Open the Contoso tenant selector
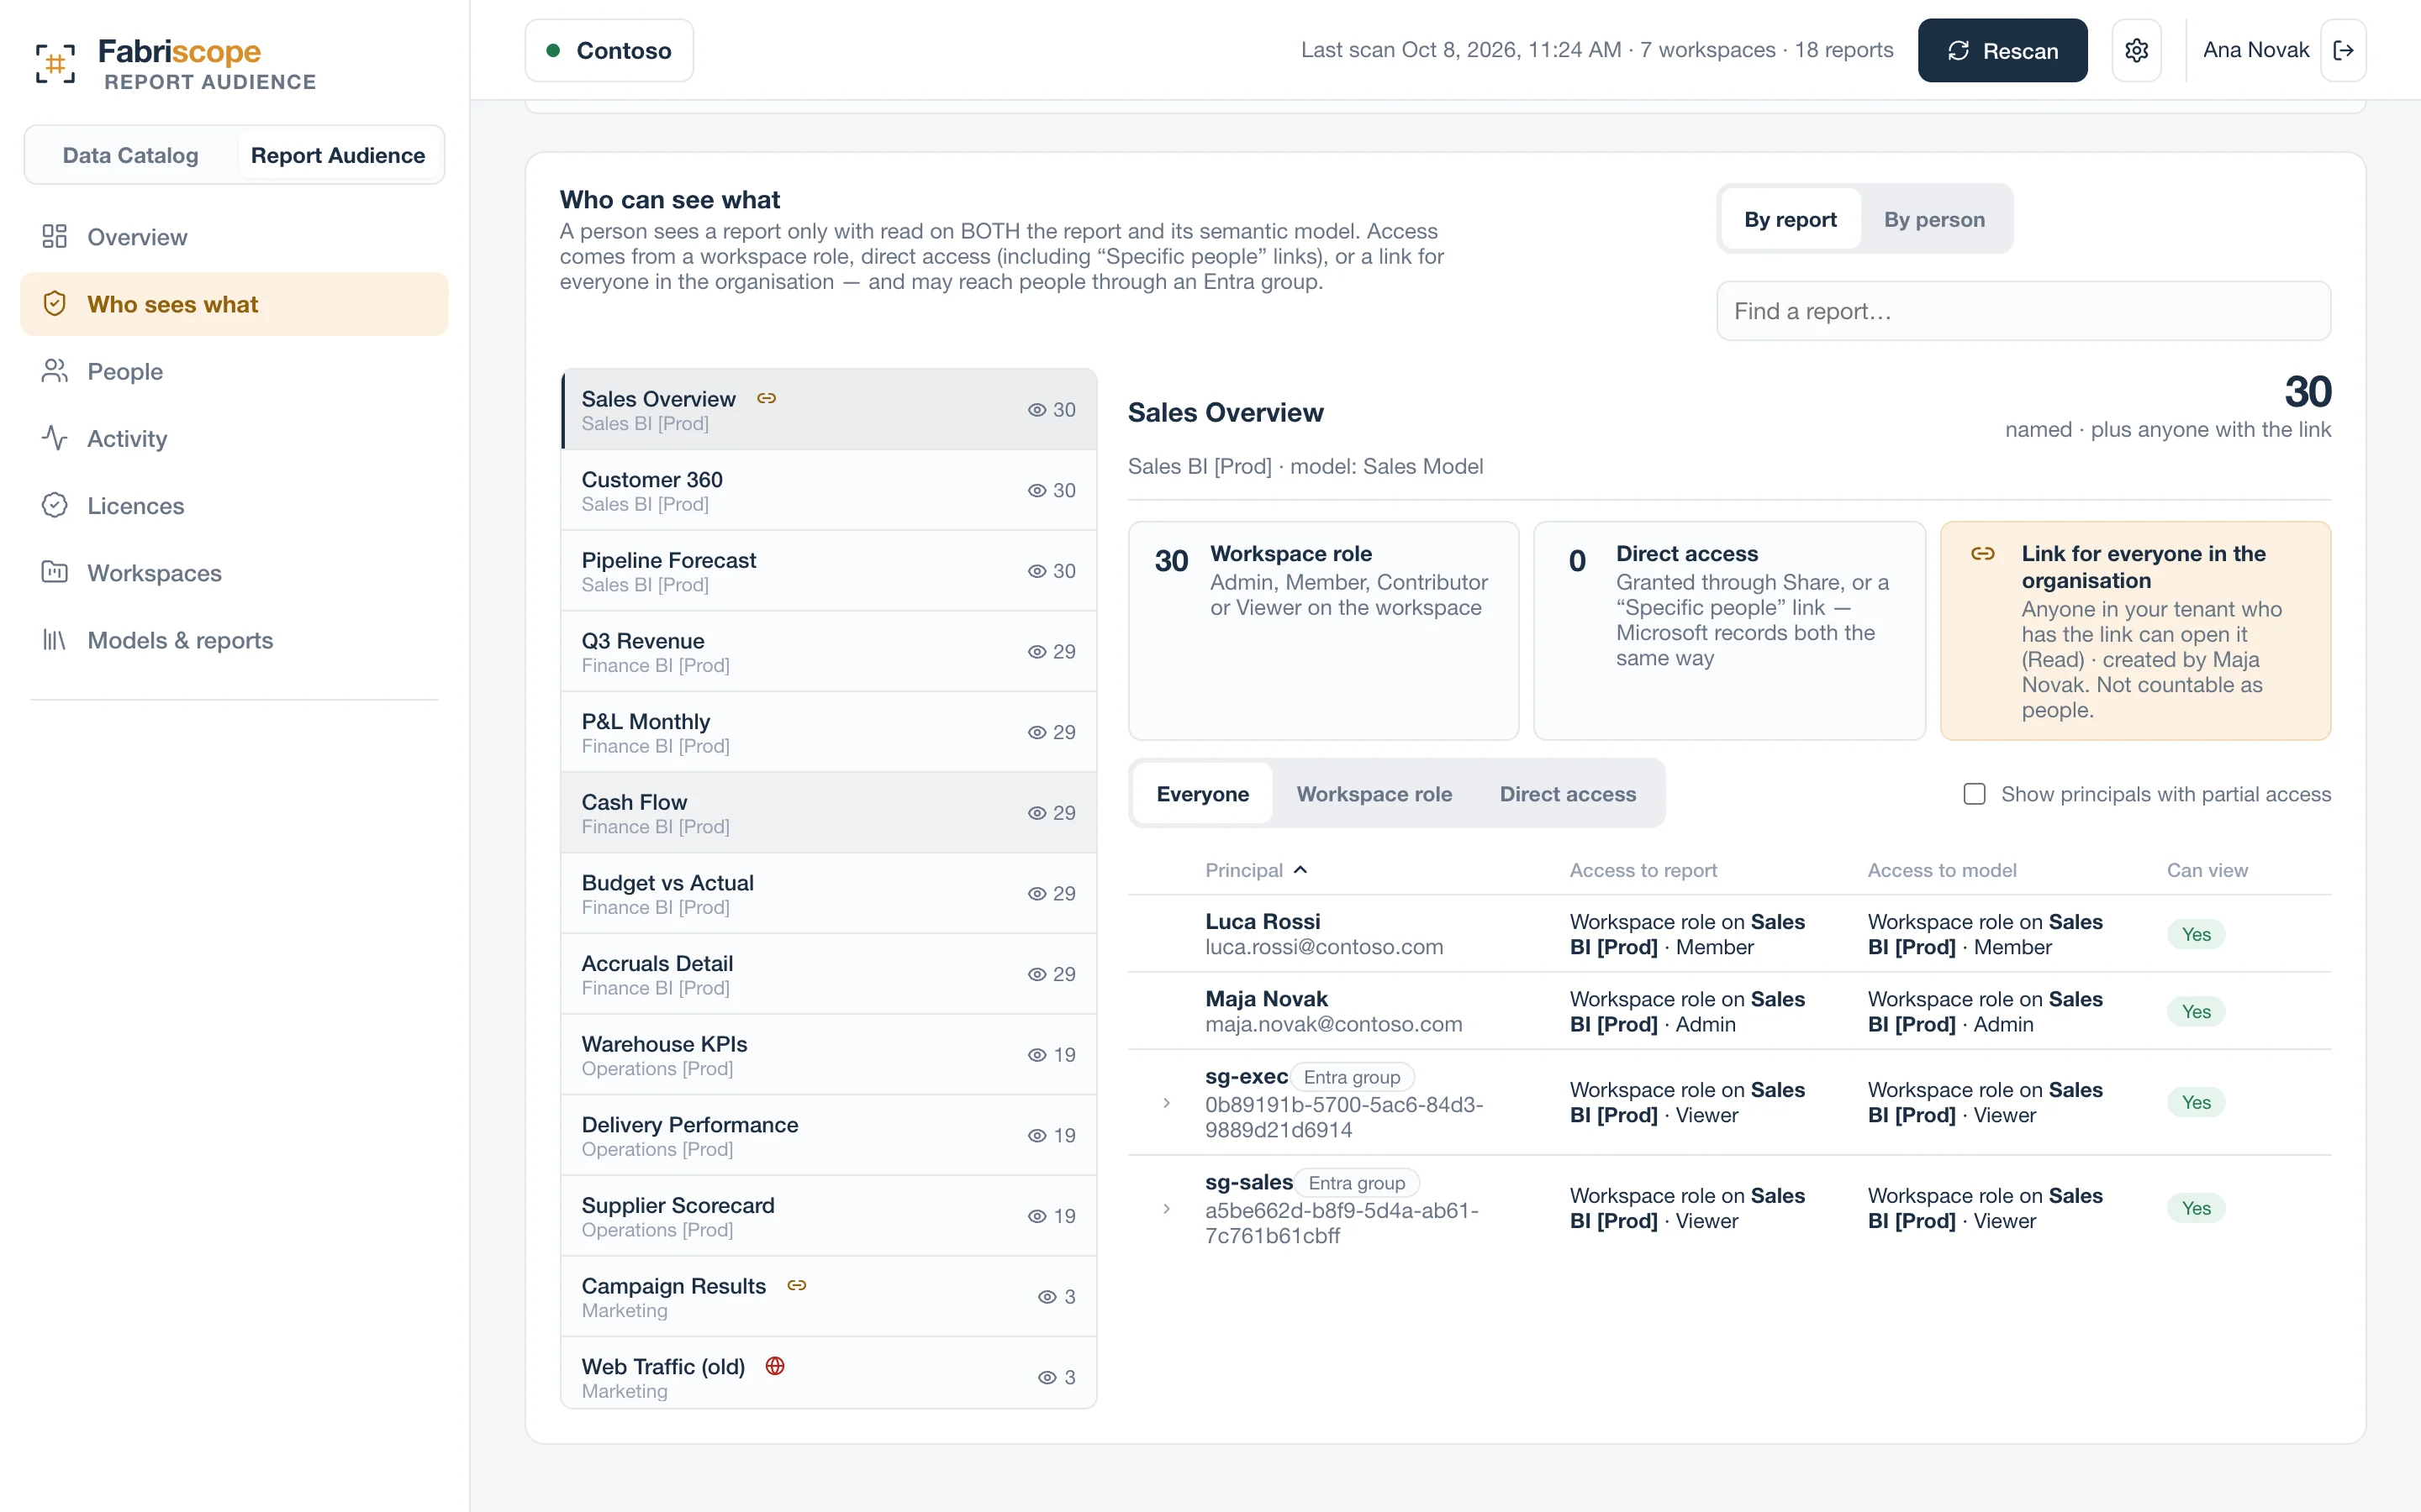2421x1512 pixels. [x=609, y=50]
